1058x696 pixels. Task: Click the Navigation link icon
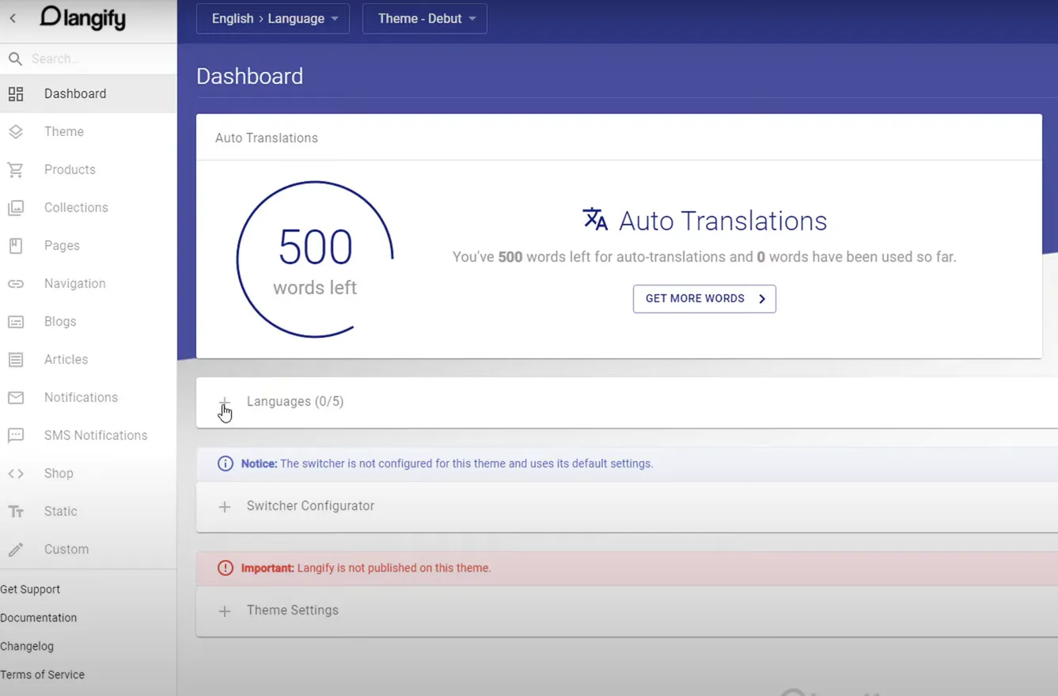click(x=16, y=284)
